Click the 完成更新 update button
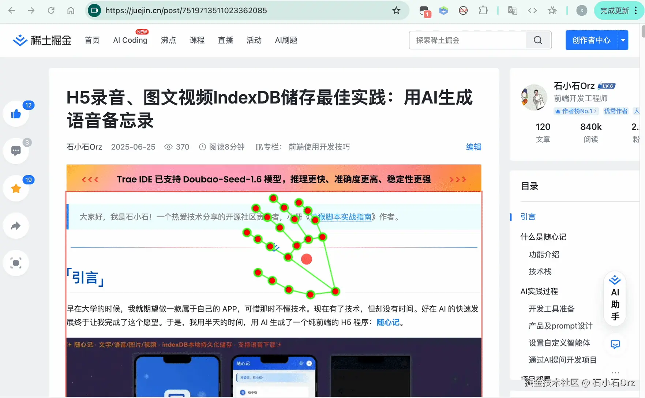This screenshot has width=645, height=398. pyautogui.click(x=614, y=11)
